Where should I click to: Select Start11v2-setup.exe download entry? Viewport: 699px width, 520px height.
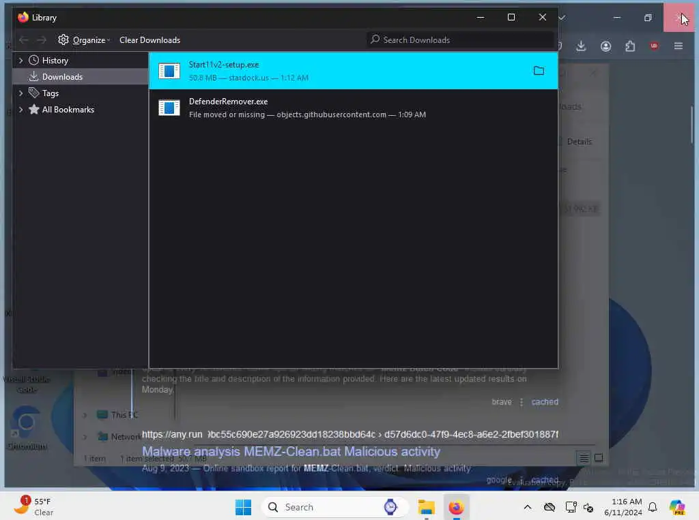(353, 71)
